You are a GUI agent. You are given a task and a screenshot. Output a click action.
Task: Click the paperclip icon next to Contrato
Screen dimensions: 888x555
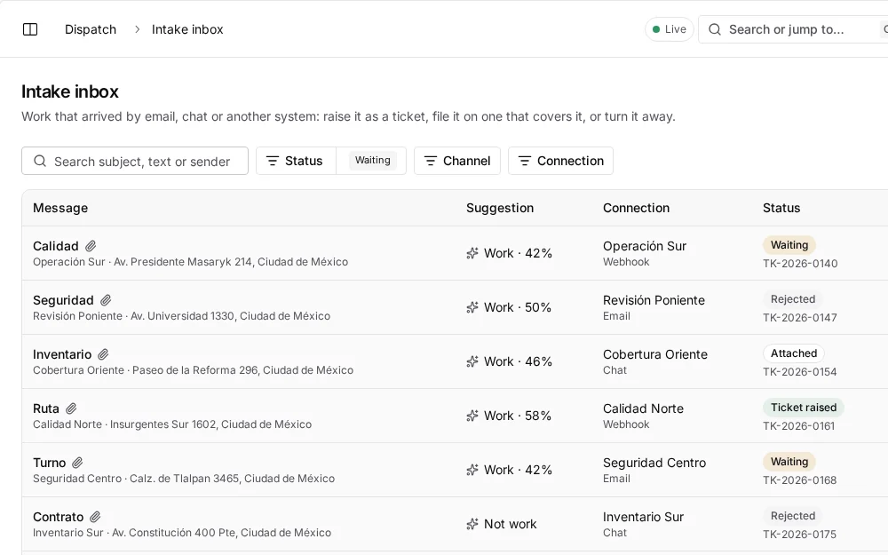tap(95, 517)
